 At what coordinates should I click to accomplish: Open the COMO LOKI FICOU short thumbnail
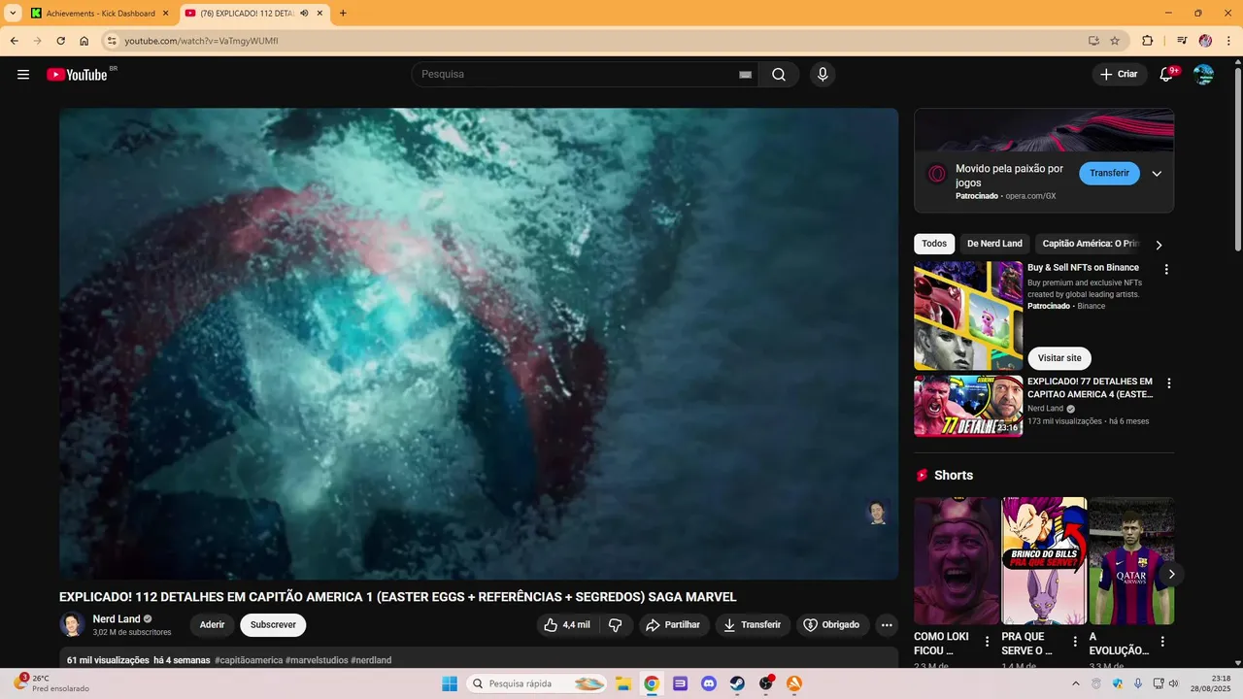point(957,561)
